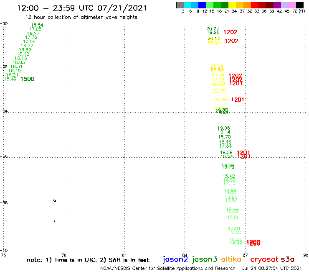Pick the purple 42 ft legend swatch
309x272 pixels.
coord(277,5)
